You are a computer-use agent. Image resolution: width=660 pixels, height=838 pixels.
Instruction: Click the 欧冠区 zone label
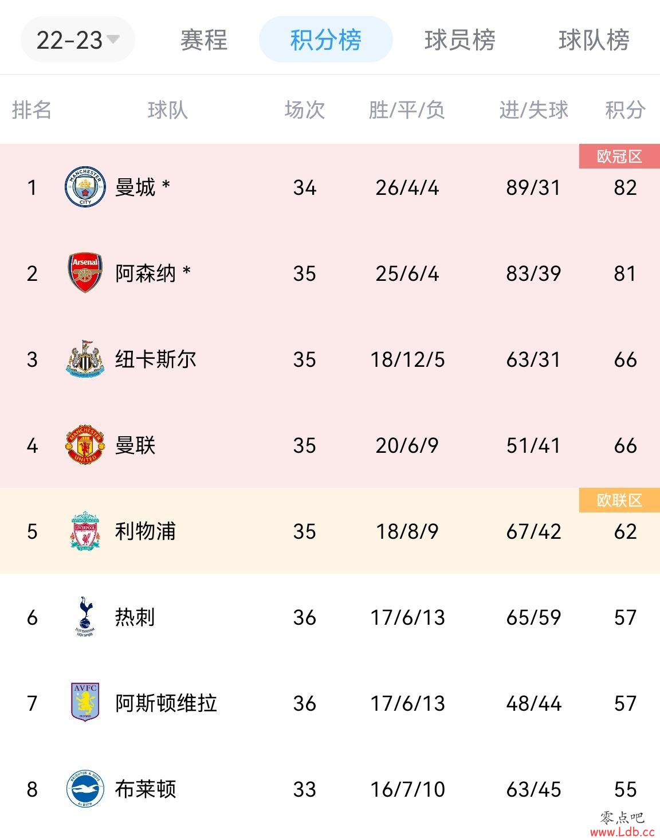(619, 156)
